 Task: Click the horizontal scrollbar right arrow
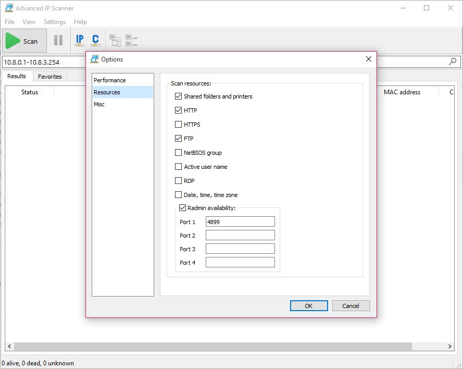449,346
